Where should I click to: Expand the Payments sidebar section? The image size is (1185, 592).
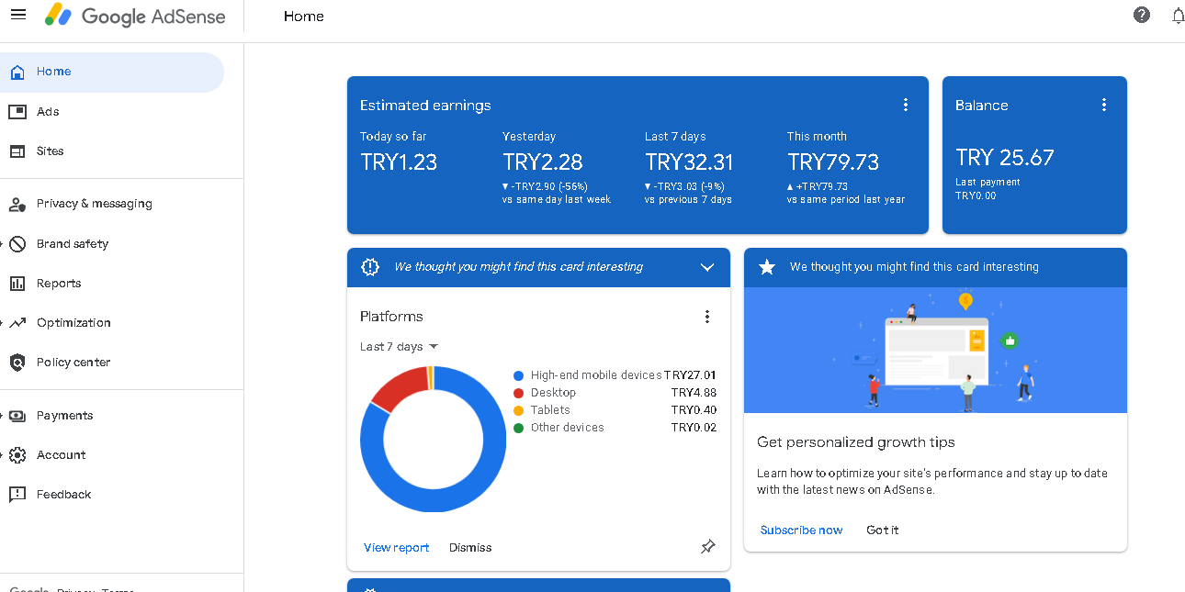(3, 416)
